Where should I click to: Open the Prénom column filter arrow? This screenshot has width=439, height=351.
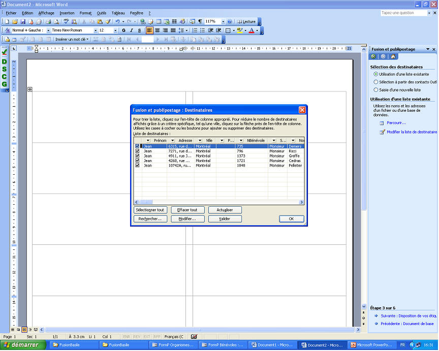click(x=148, y=141)
